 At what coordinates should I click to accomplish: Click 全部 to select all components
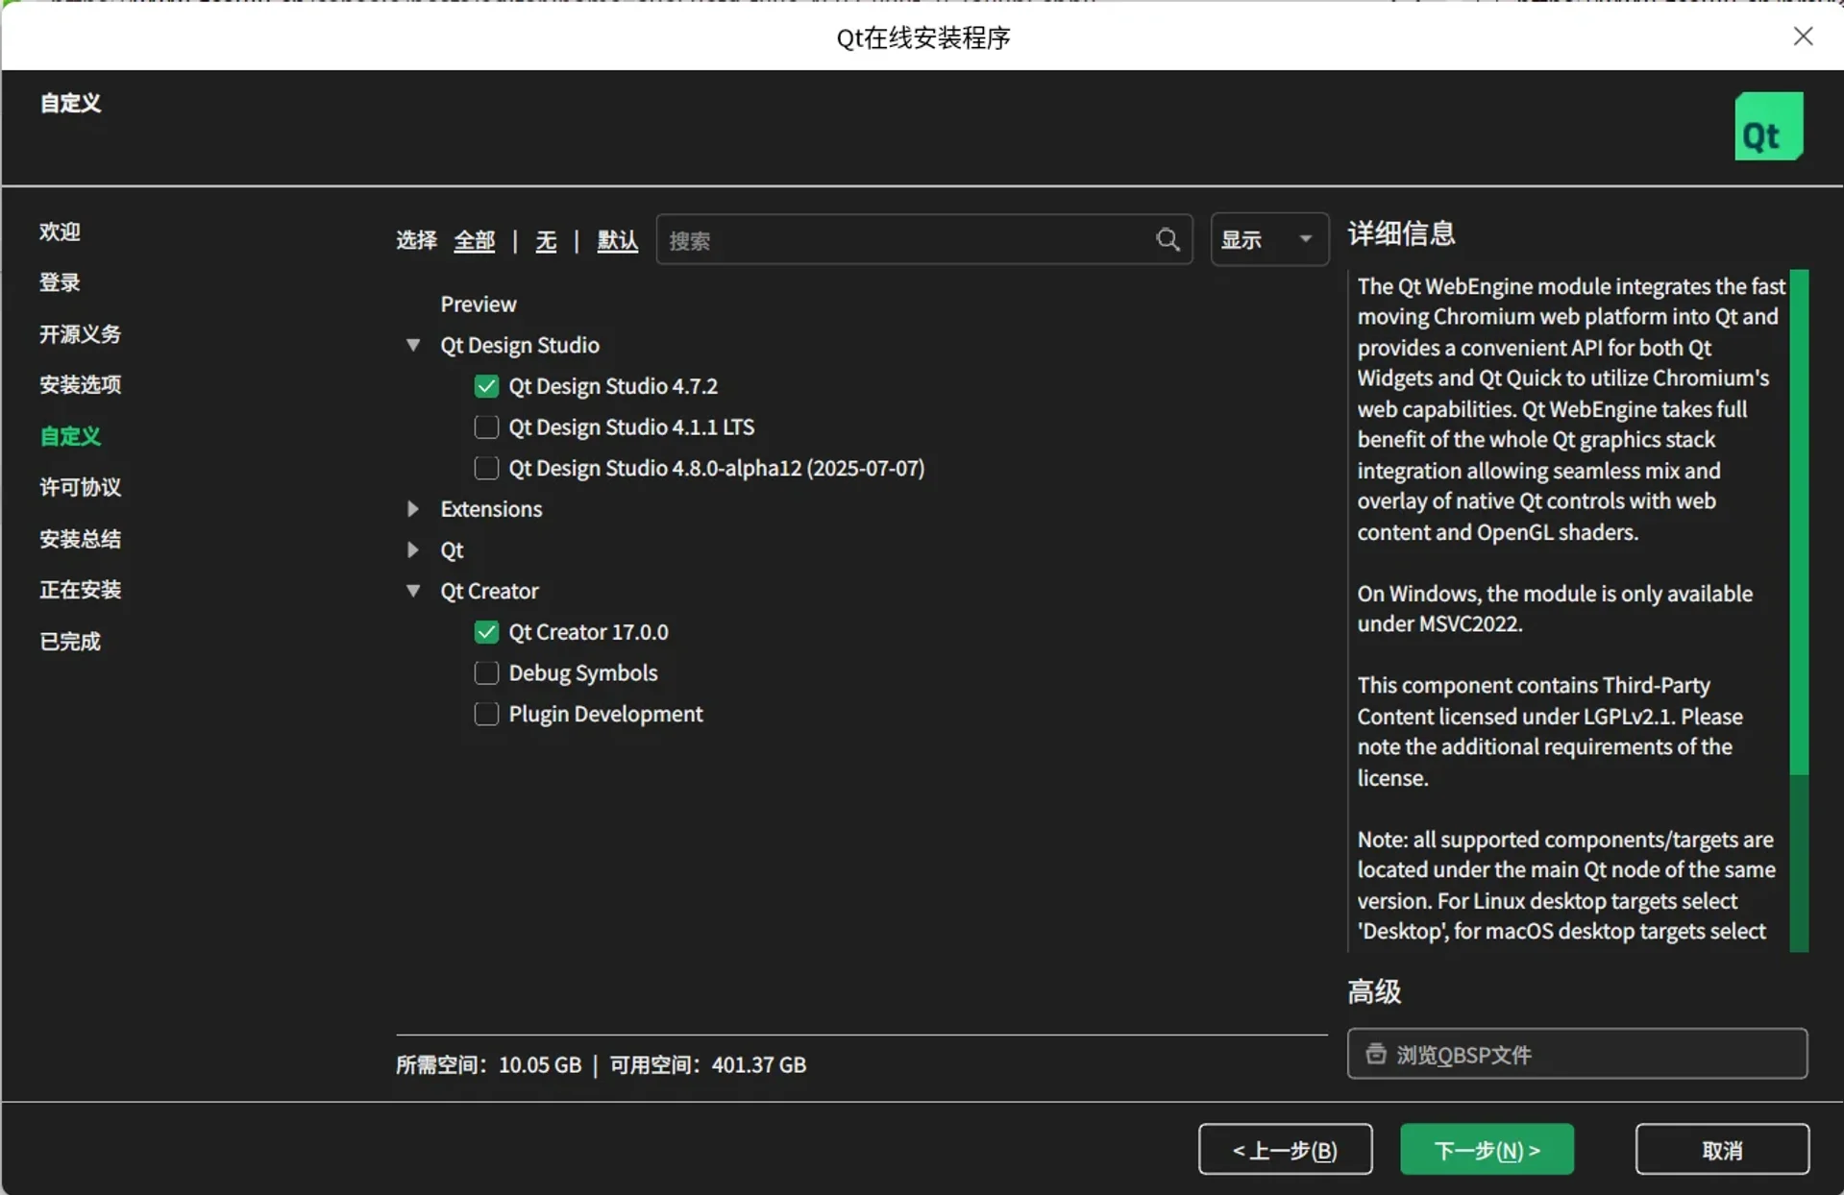click(x=474, y=240)
